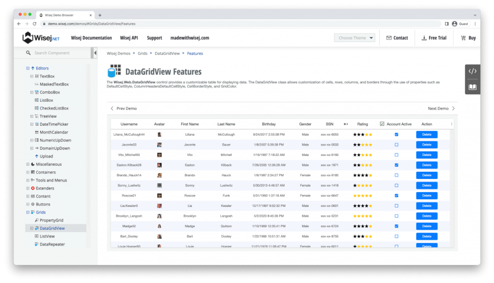Click the browser back arrow
494x283 pixels.
click(19, 24)
